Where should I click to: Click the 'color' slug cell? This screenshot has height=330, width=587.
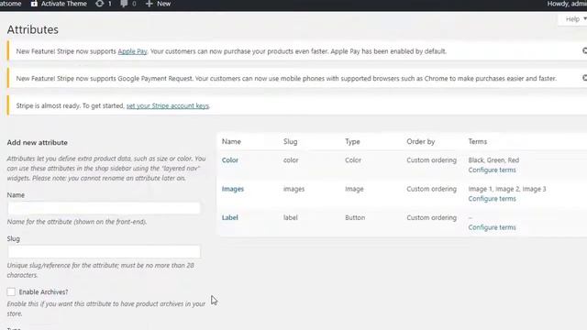pos(291,160)
